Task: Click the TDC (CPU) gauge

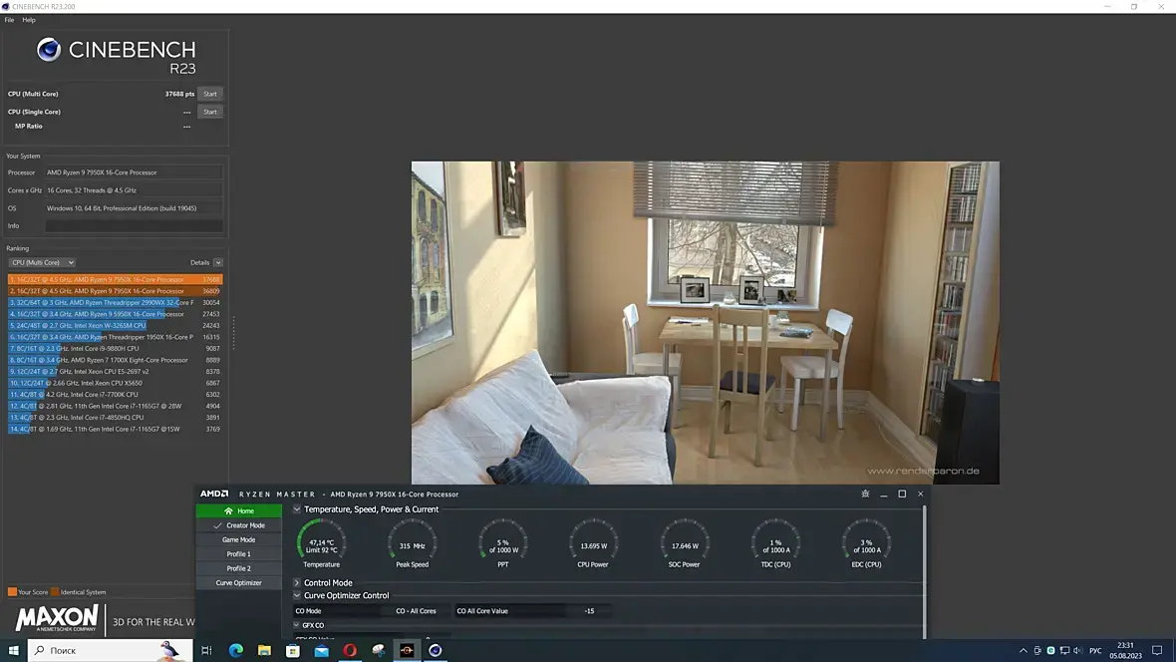Action: coord(775,542)
